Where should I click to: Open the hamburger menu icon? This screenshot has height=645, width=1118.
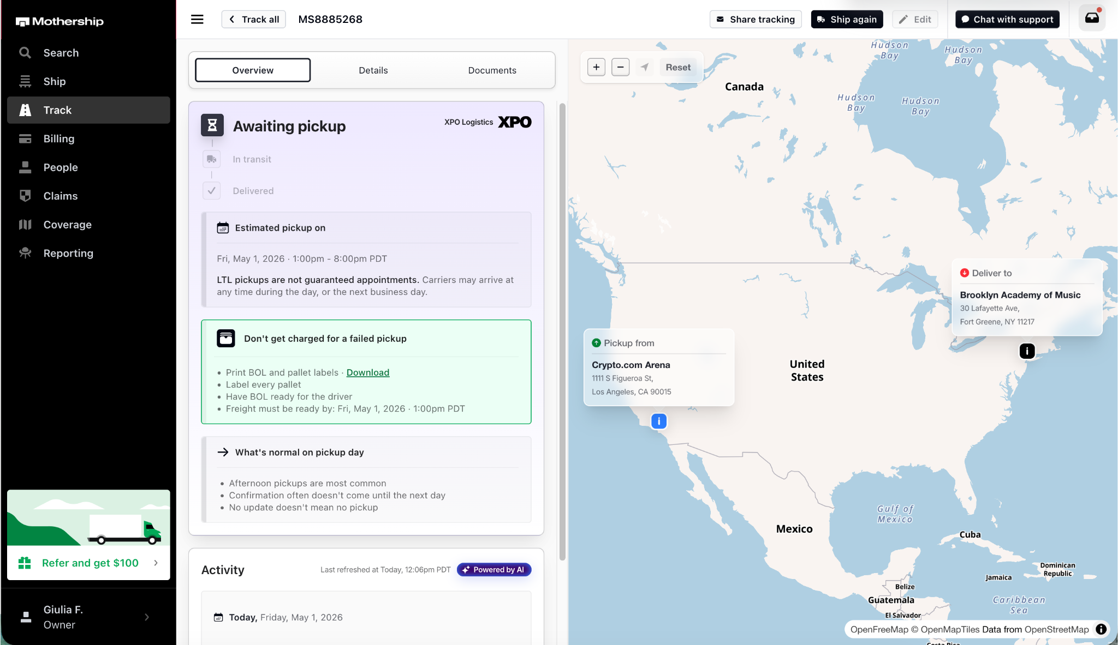pyautogui.click(x=197, y=20)
